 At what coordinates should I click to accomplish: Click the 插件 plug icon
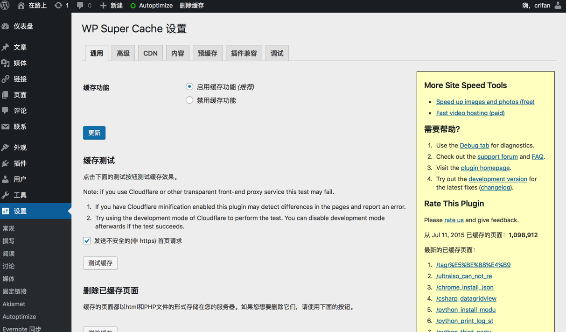(6, 163)
